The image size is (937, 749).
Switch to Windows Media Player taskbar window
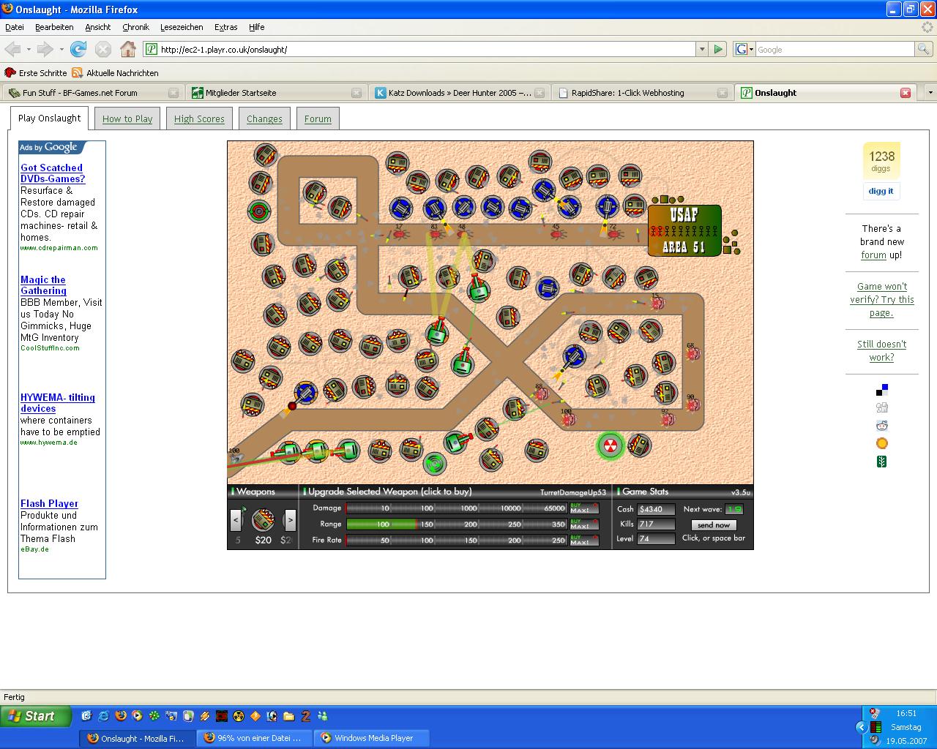click(x=372, y=738)
